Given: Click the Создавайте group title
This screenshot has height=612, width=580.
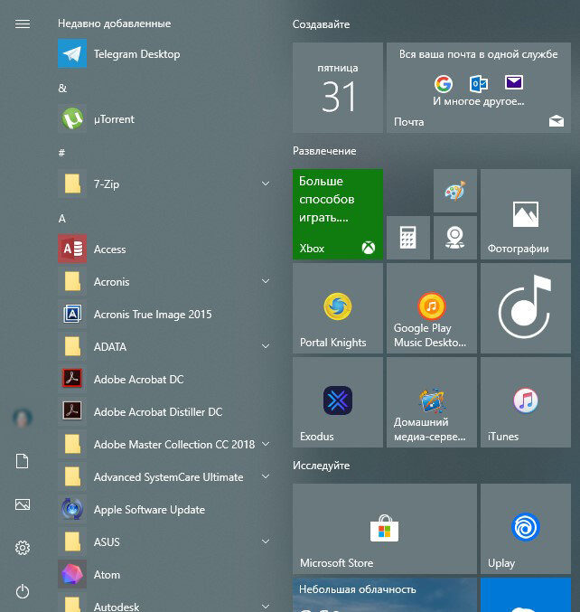Looking at the screenshot, I should [x=321, y=24].
